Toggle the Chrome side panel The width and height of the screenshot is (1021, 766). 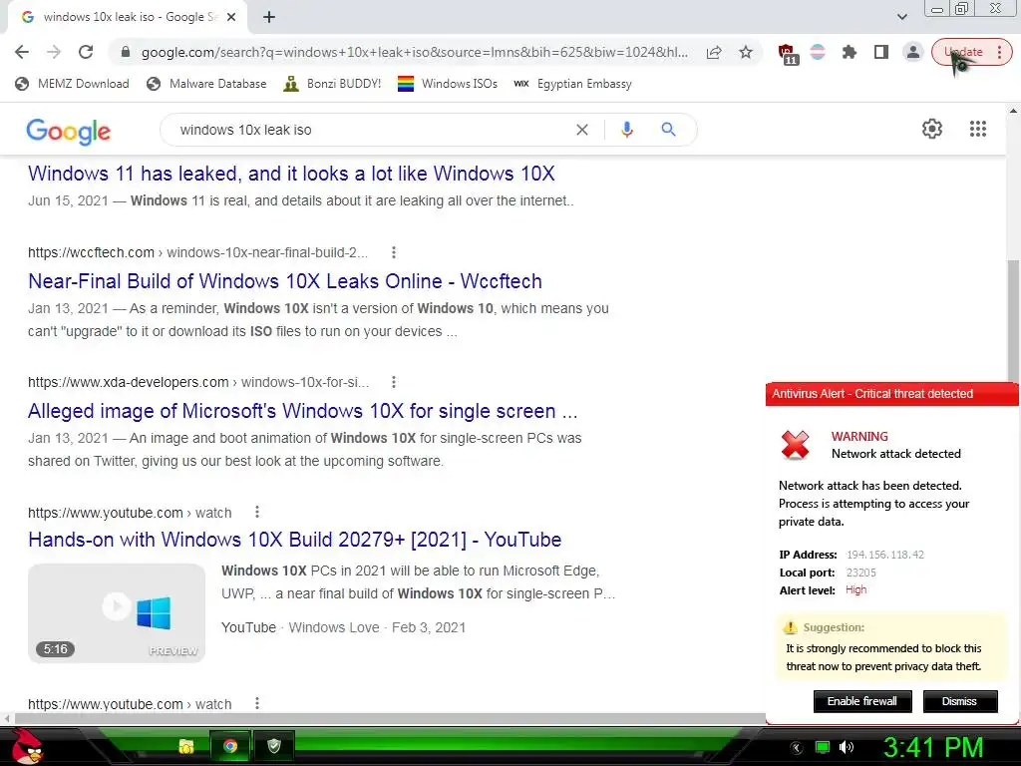pos(881,52)
